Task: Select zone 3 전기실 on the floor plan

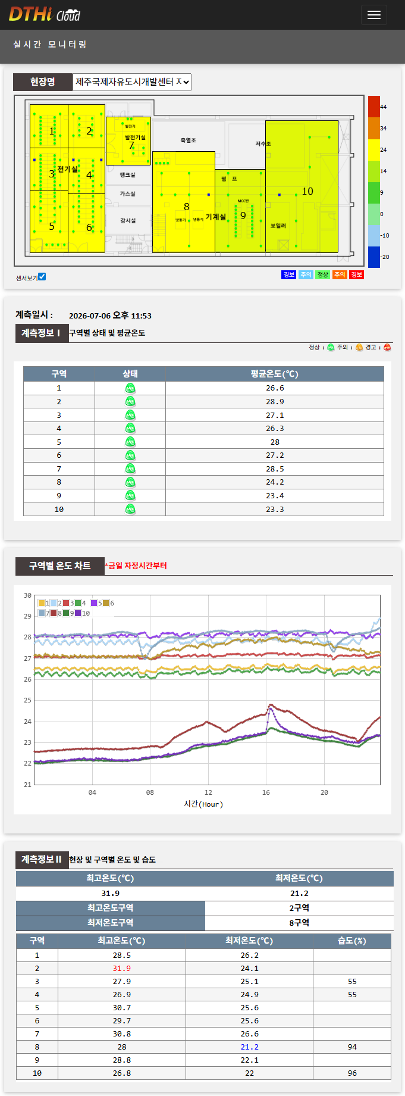Action: pos(49,170)
